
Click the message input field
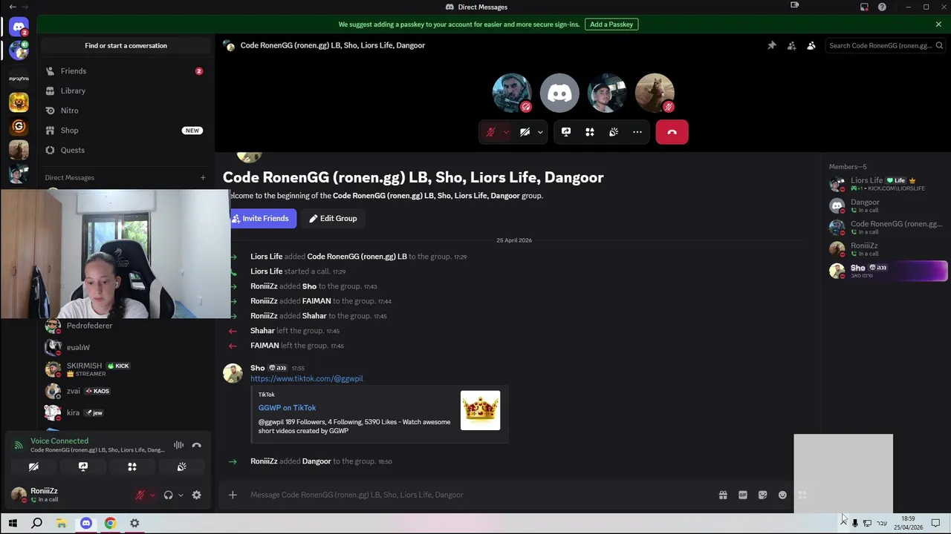coord(475,495)
